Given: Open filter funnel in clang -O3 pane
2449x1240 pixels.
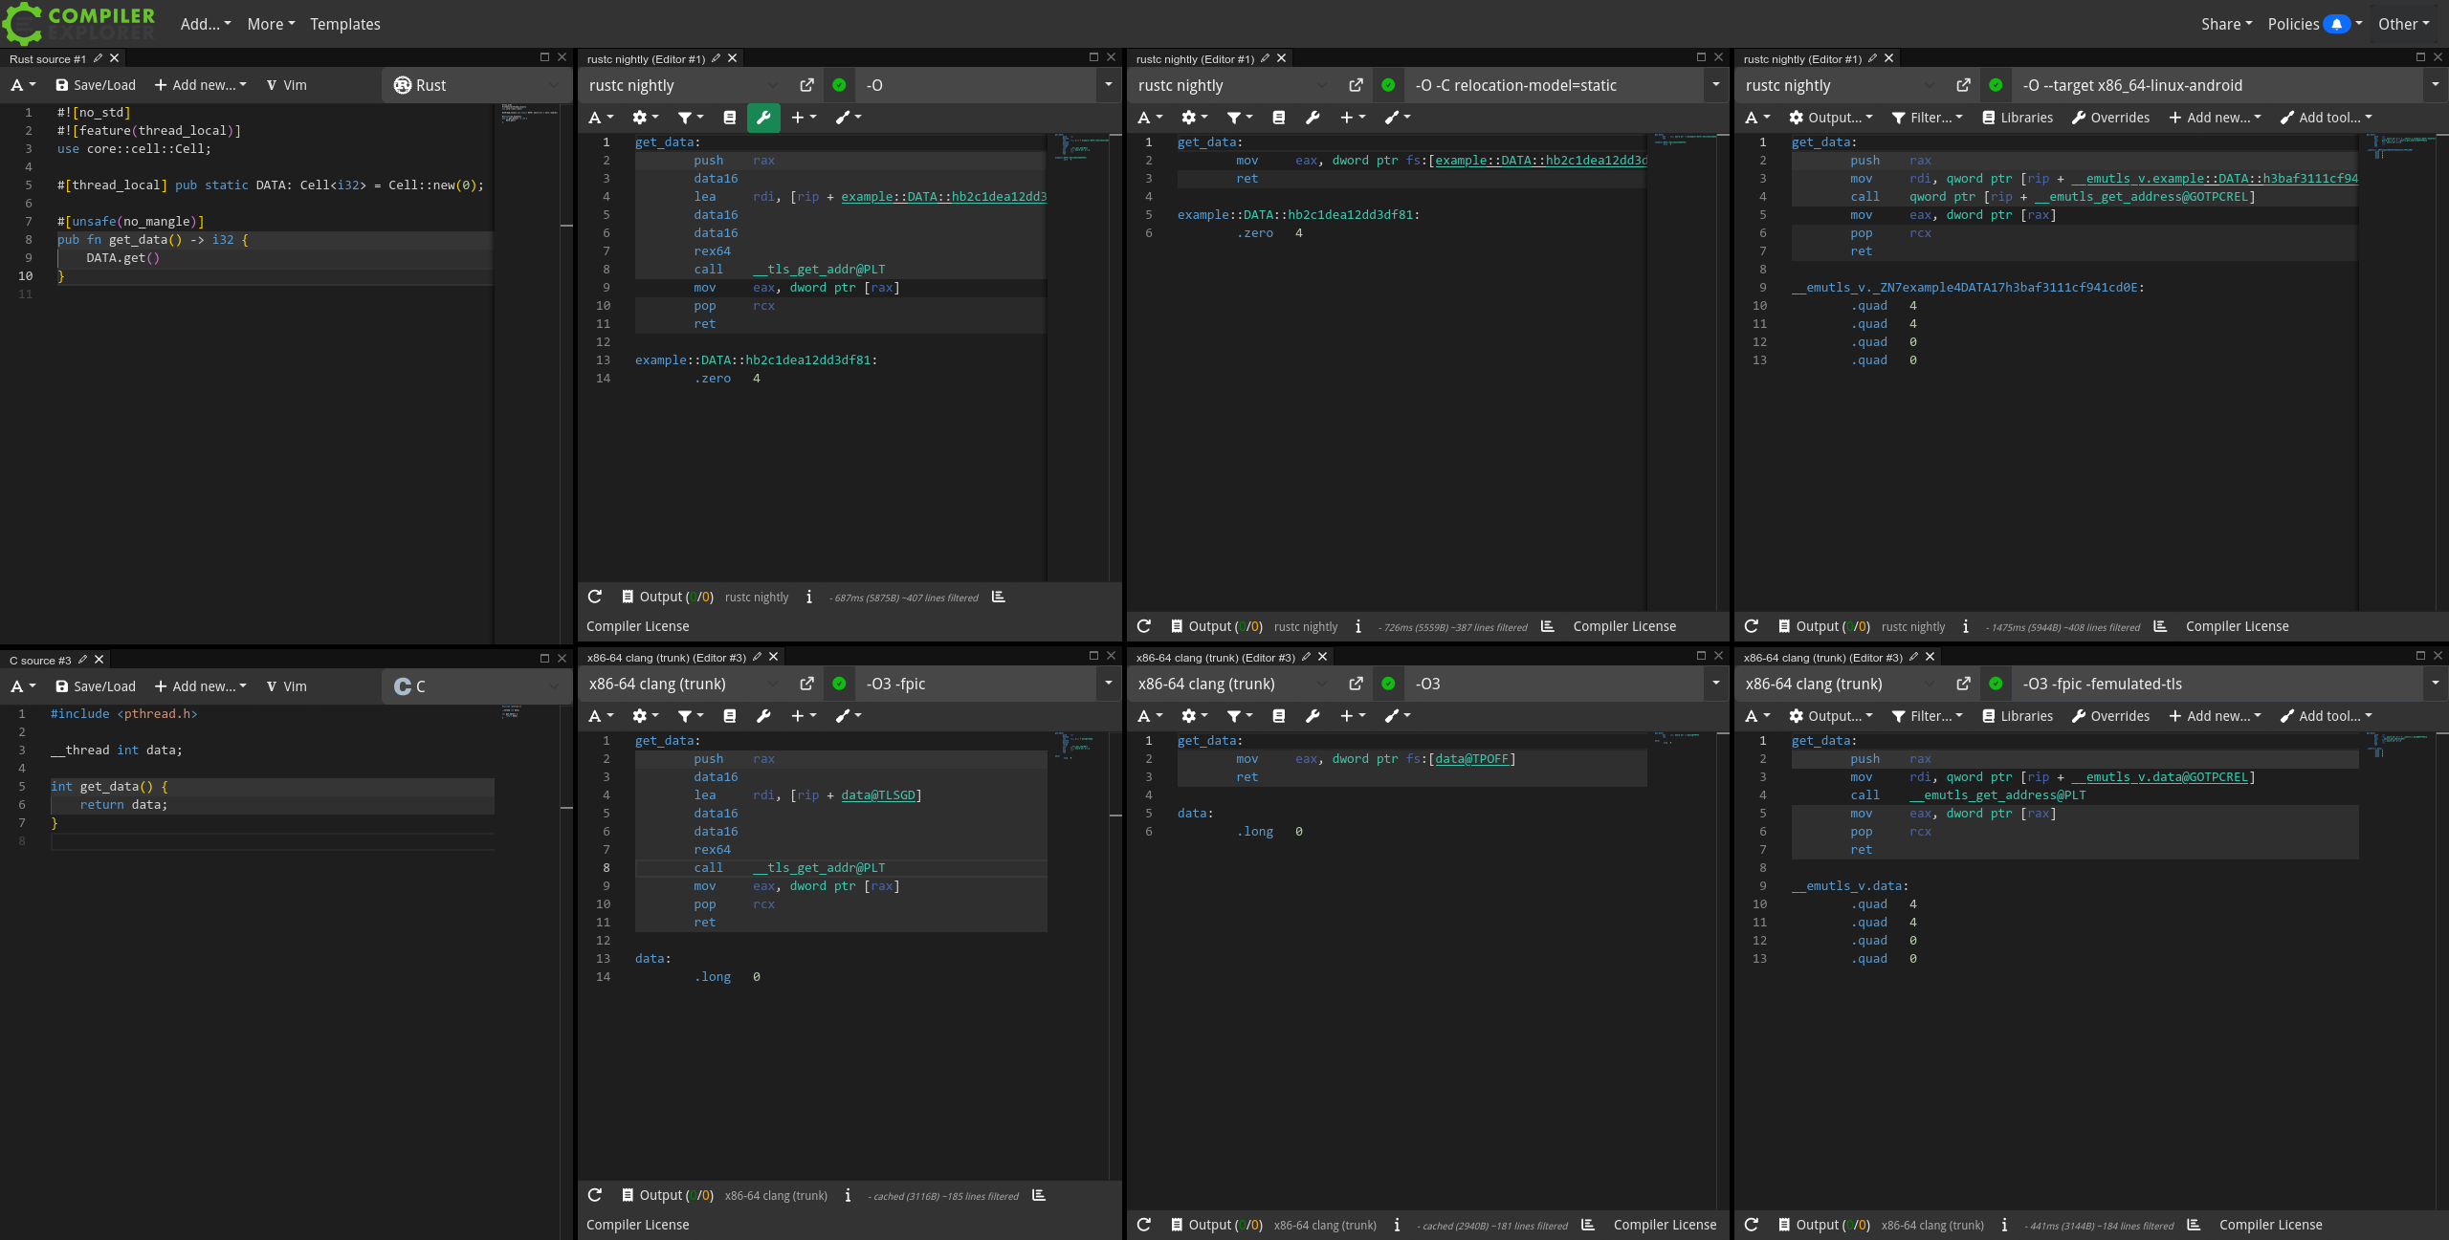Looking at the screenshot, I should click(x=1240, y=716).
